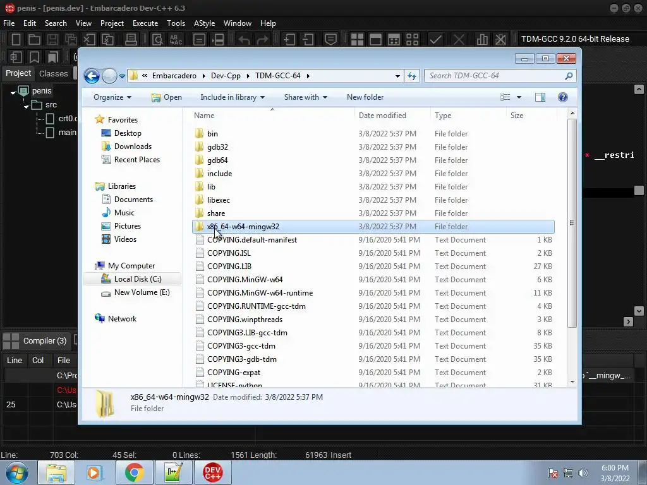The image size is (647, 485).
Task: Click the bookmark icon in second toolbar row
Action: point(34,57)
